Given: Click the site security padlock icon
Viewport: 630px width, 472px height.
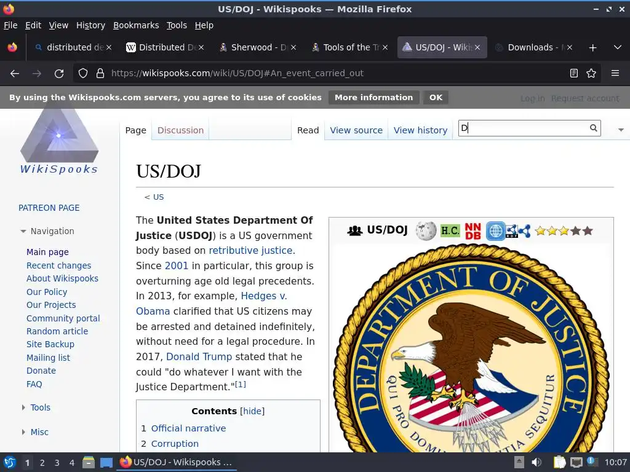Looking at the screenshot, I should tap(100, 74).
